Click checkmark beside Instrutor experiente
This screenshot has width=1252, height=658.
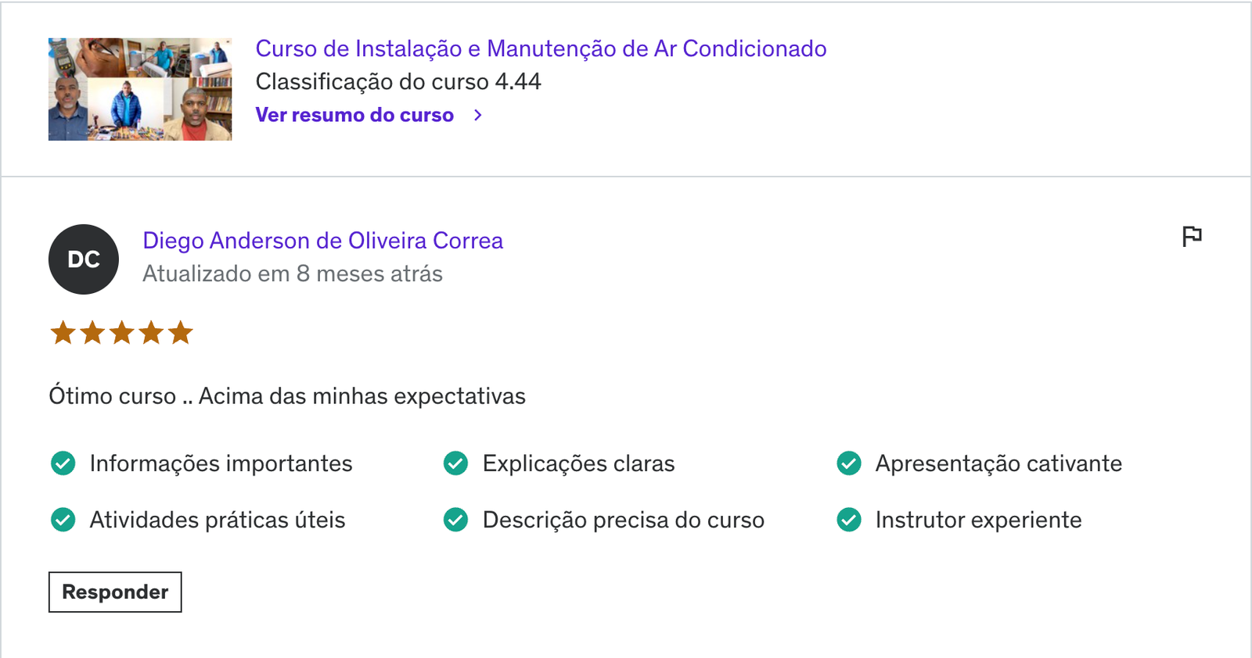[x=849, y=520]
